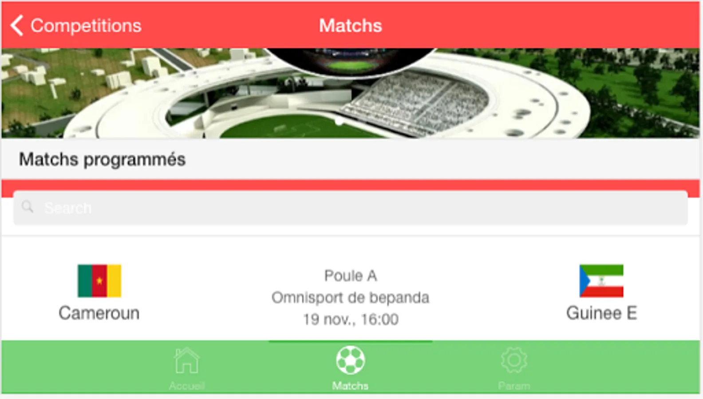Go back to Competitions

pyautogui.click(x=86, y=26)
